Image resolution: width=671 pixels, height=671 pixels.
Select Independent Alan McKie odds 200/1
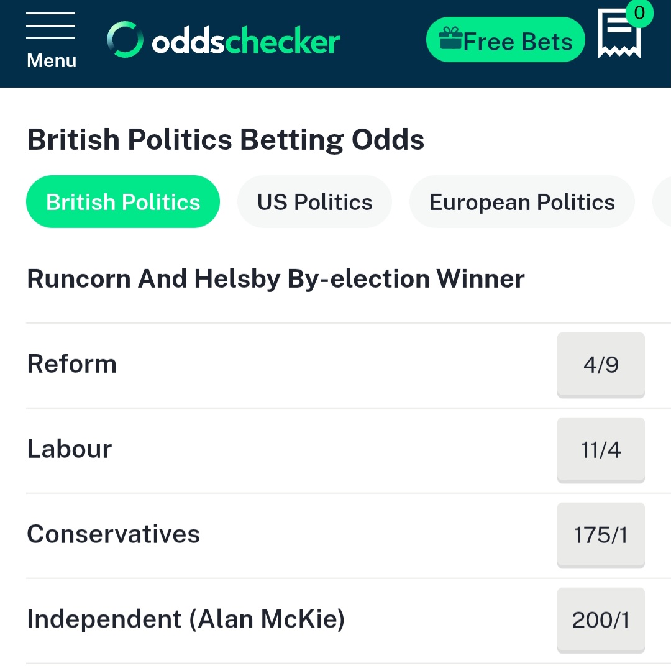click(x=601, y=621)
